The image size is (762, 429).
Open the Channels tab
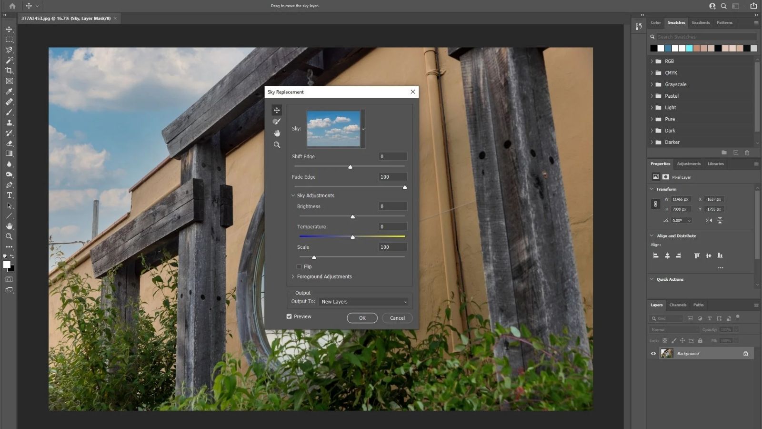coord(678,305)
